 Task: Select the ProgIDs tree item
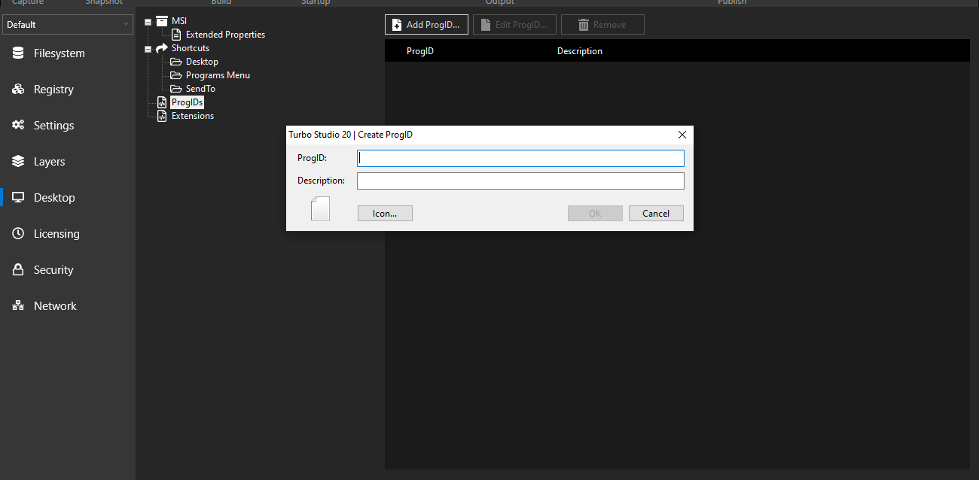186,102
